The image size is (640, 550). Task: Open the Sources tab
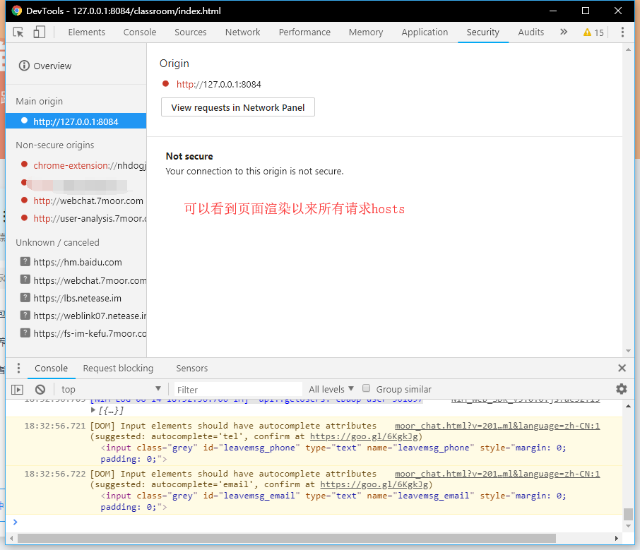click(x=191, y=32)
